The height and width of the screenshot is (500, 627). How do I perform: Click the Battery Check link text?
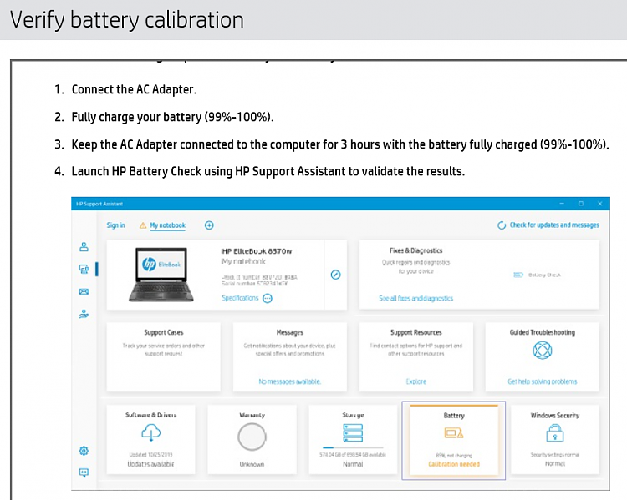tap(544, 275)
